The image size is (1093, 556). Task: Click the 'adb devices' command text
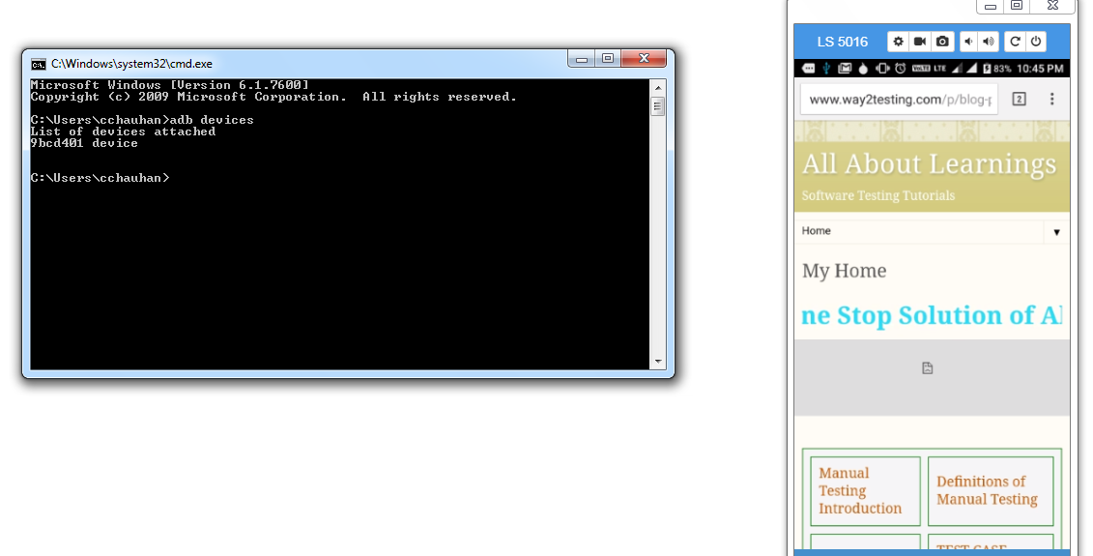coord(212,120)
